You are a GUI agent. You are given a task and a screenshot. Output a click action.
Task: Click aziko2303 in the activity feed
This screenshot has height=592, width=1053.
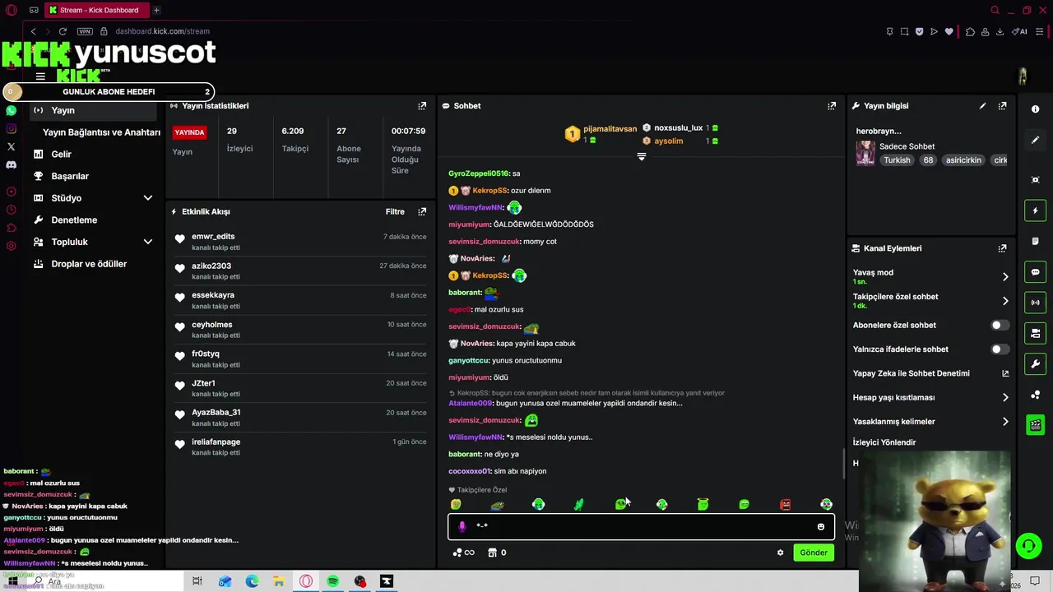[x=211, y=266]
